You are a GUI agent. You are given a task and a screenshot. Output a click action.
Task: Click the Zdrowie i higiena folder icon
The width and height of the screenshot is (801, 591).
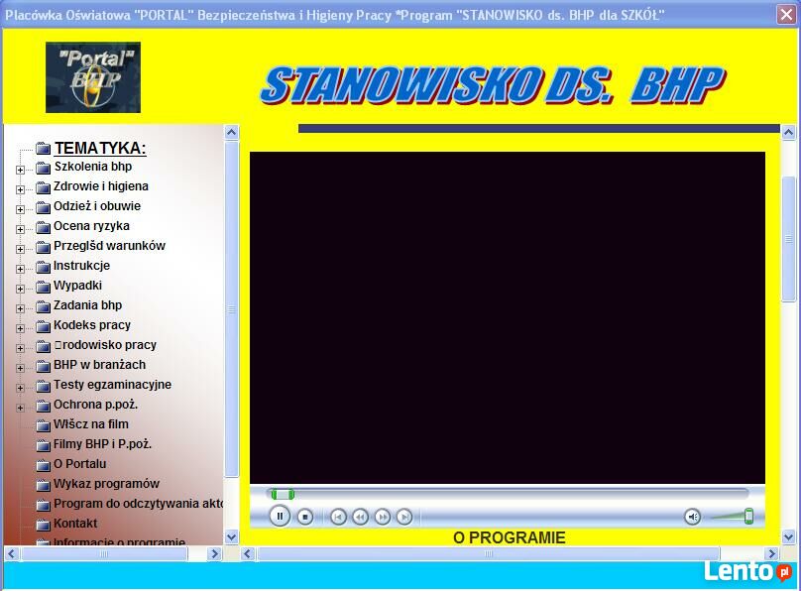[x=43, y=187]
